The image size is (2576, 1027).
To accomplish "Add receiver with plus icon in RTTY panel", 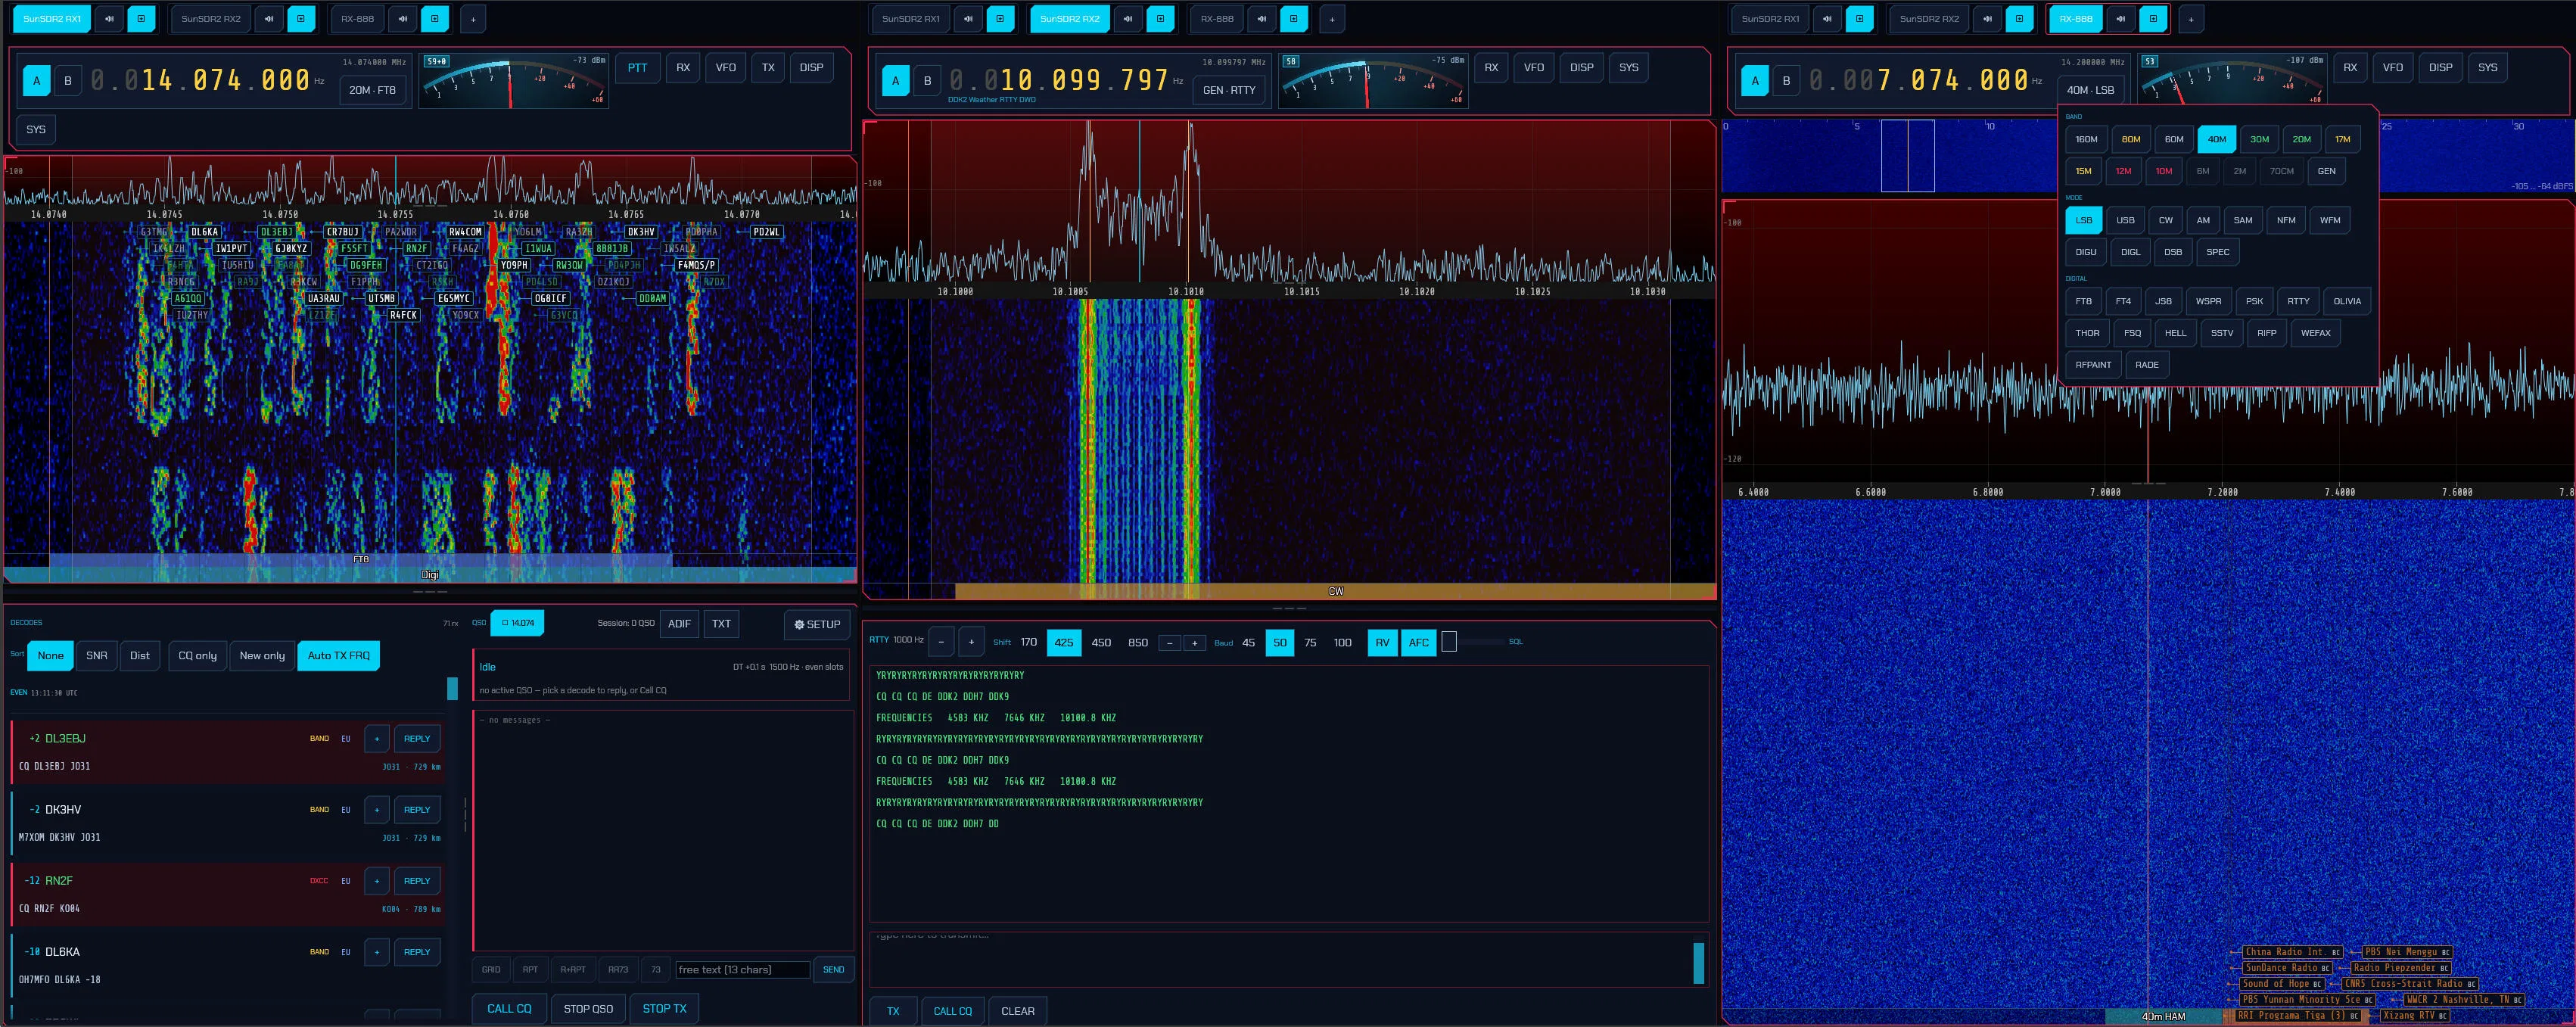I will coord(1332,19).
